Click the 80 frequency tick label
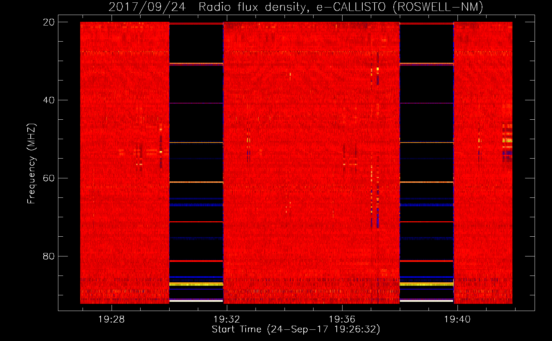This screenshot has width=552, height=341. click(49, 256)
